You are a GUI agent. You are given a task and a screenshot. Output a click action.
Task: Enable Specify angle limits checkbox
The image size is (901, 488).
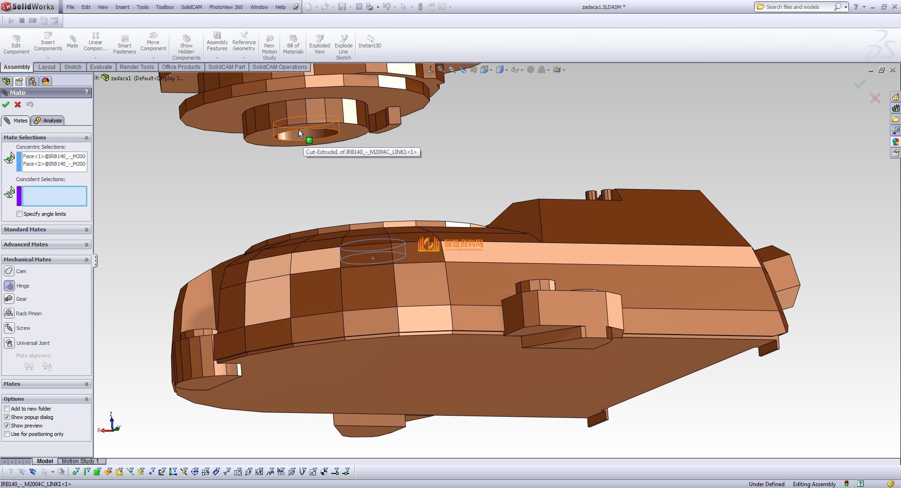pos(20,214)
